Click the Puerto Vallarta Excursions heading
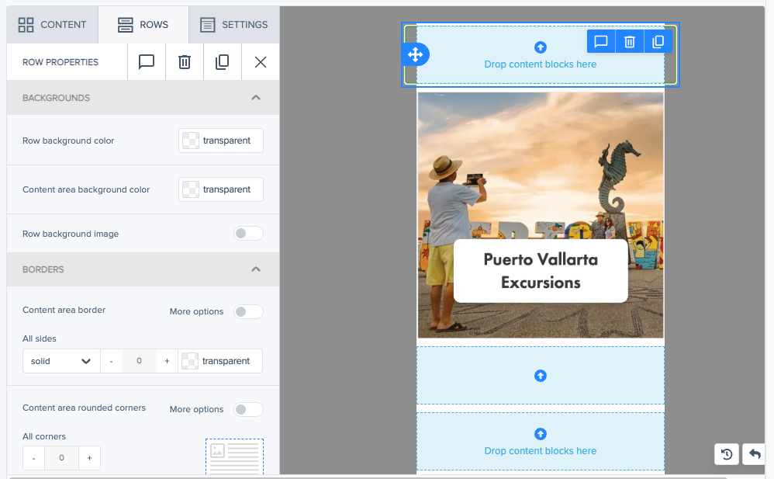 (541, 271)
